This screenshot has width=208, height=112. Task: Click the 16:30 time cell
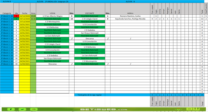pyautogui.click(x=33, y=19)
